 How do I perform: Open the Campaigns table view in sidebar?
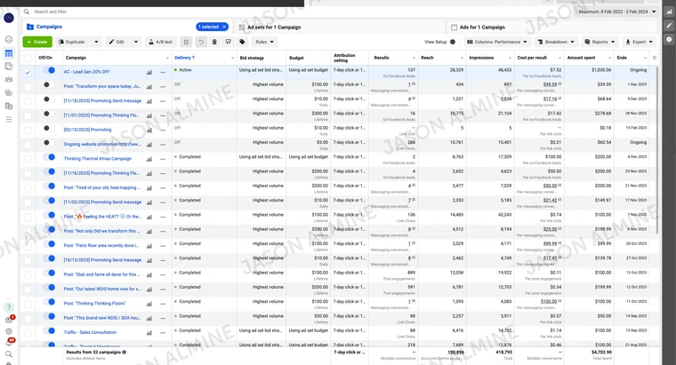(x=9, y=53)
